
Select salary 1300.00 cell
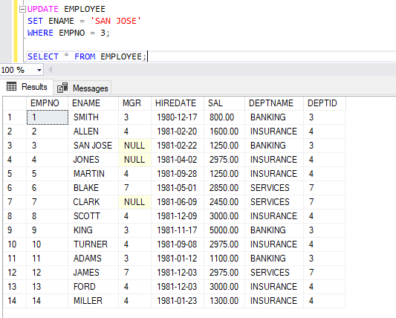[224, 301]
